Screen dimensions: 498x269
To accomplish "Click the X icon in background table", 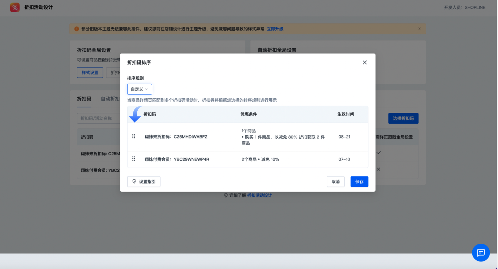I will [378, 169].
